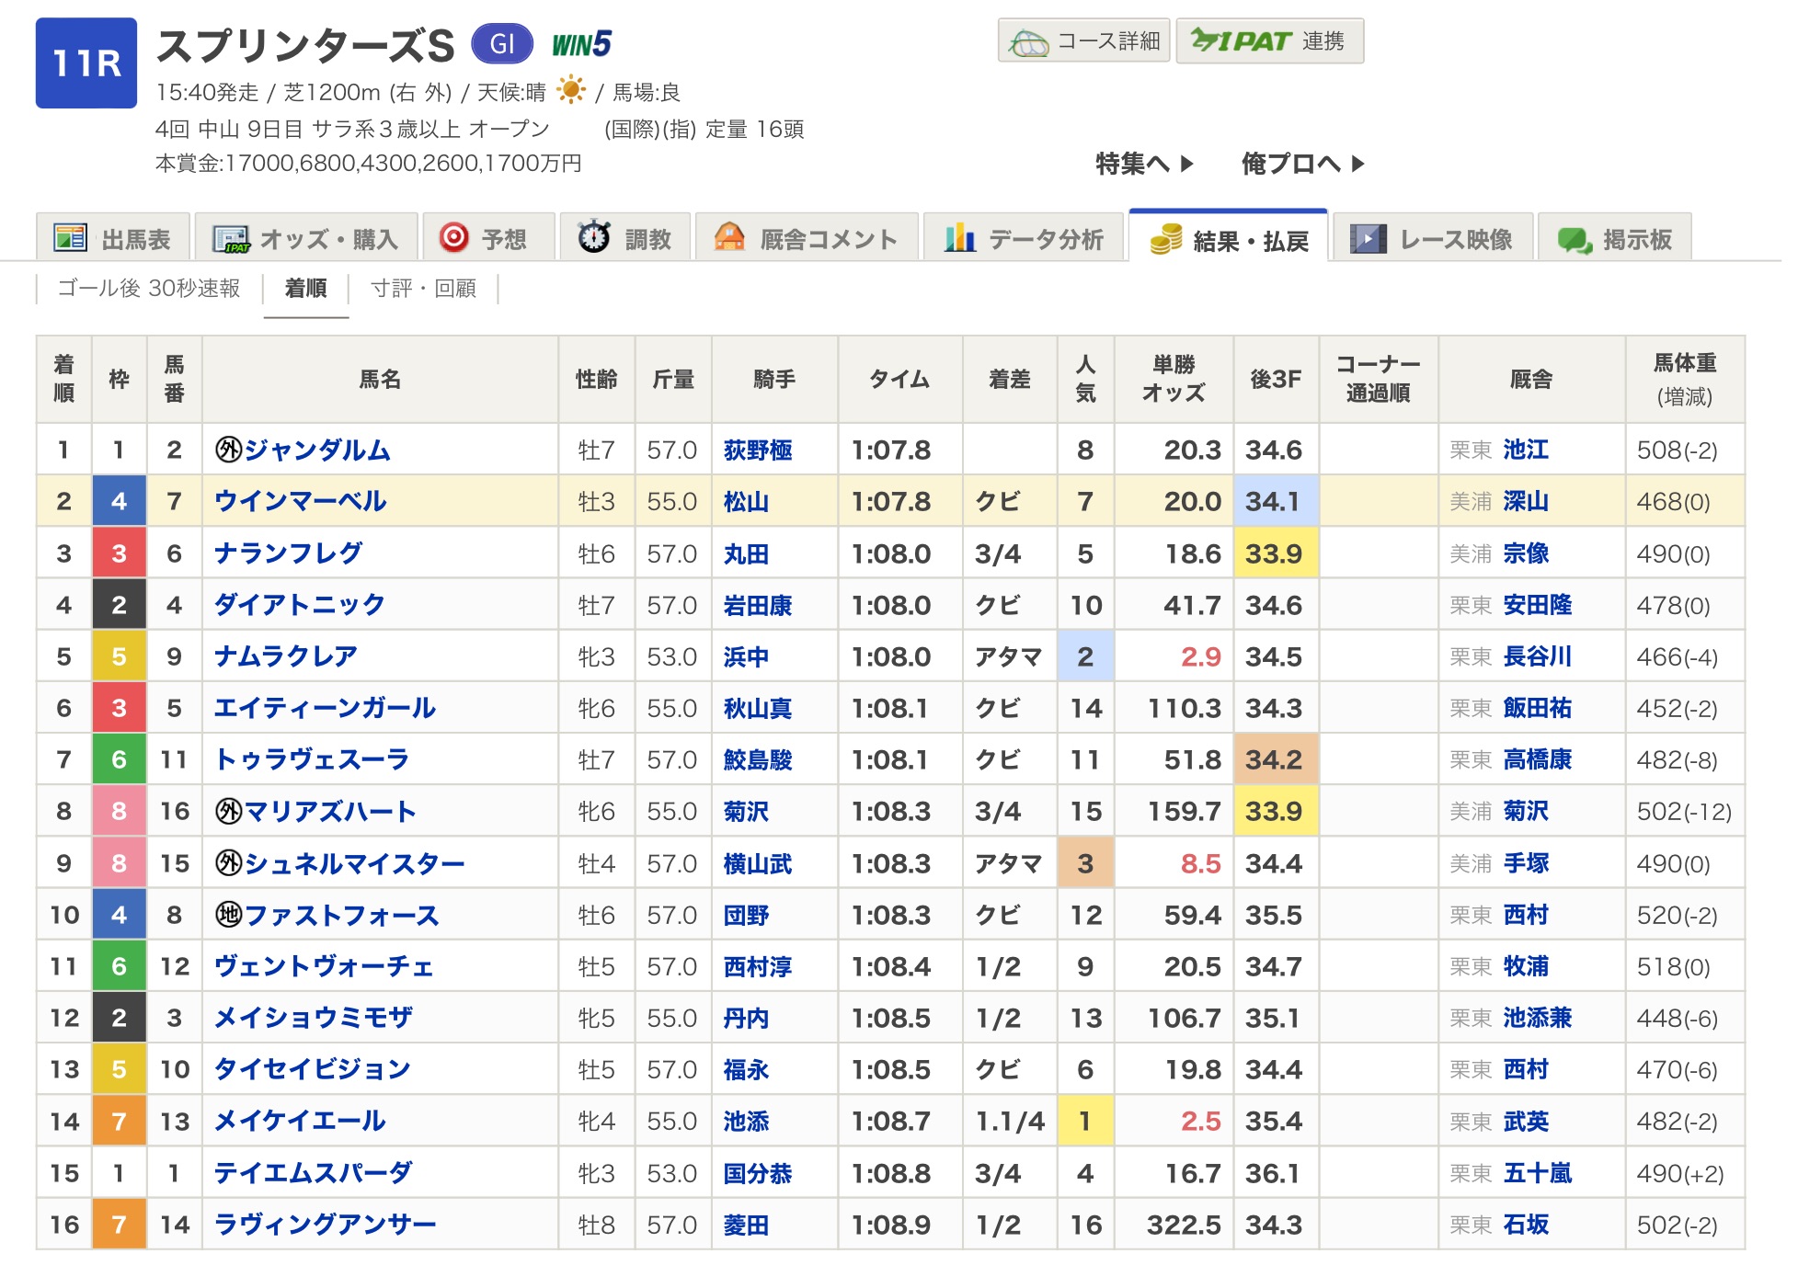Open horse ラヴィングアンサー page
Screen dimensions: 1798x1288
[x=325, y=1225]
